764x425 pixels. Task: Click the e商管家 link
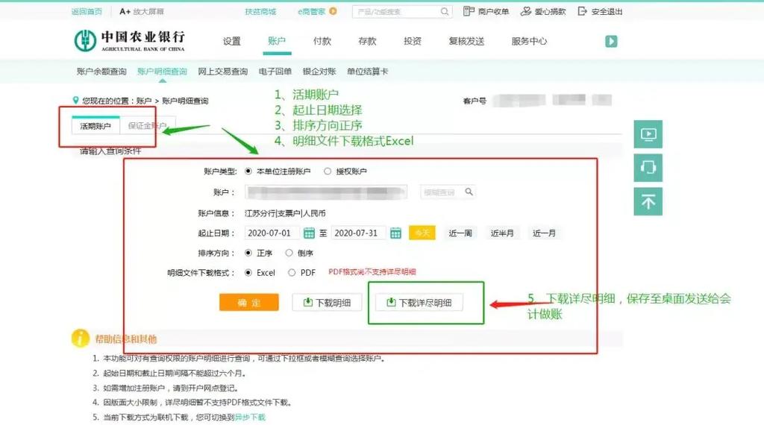[x=312, y=11]
